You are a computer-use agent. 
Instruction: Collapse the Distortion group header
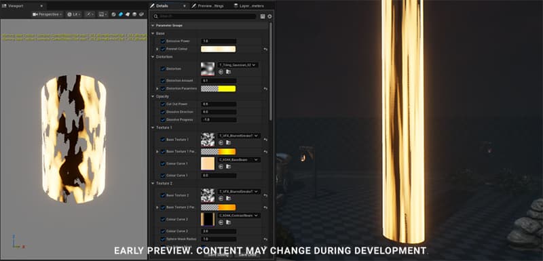coord(153,57)
